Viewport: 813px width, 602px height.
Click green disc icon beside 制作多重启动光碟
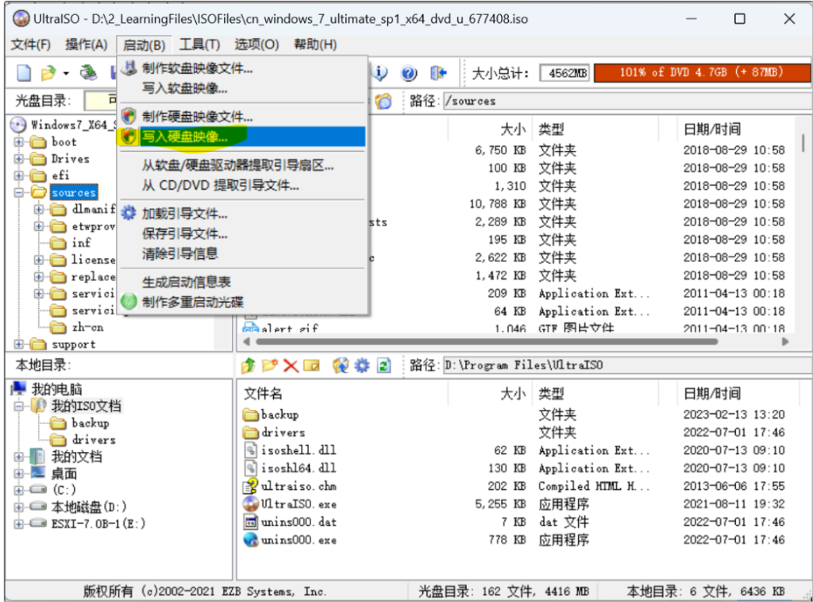click(129, 301)
